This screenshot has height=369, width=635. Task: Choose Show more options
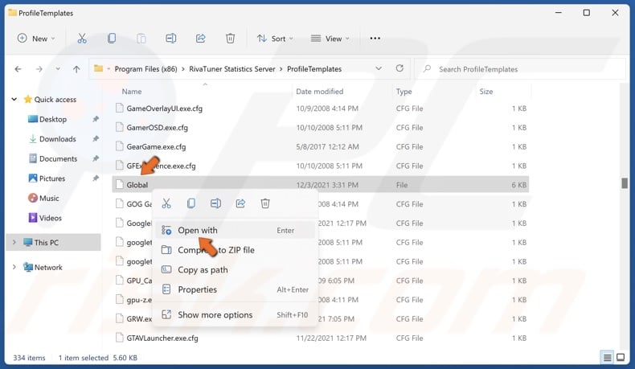235,314
